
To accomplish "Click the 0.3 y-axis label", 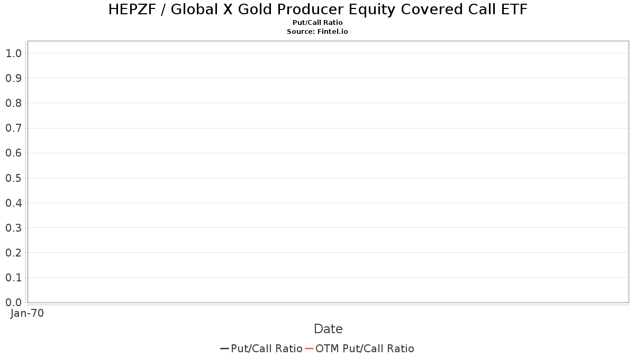I will coord(13,228).
